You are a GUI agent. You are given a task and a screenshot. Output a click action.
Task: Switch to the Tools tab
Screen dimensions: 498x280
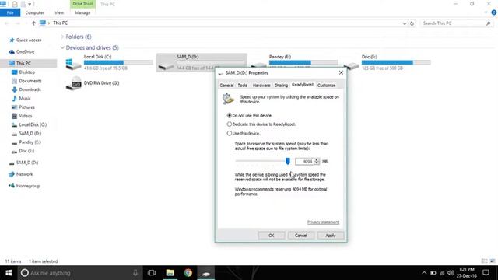pyautogui.click(x=242, y=85)
